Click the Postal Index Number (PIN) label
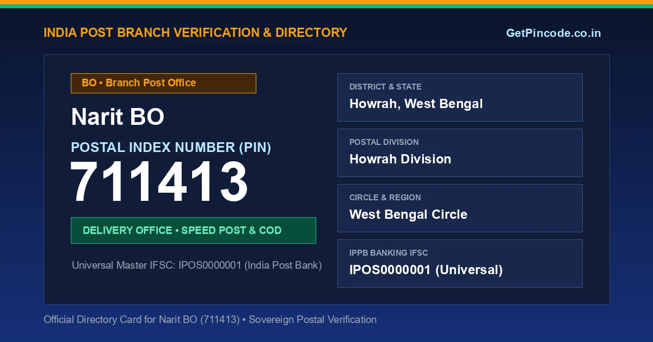This screenshot has height=342, width=653. (x=171, y=147)
